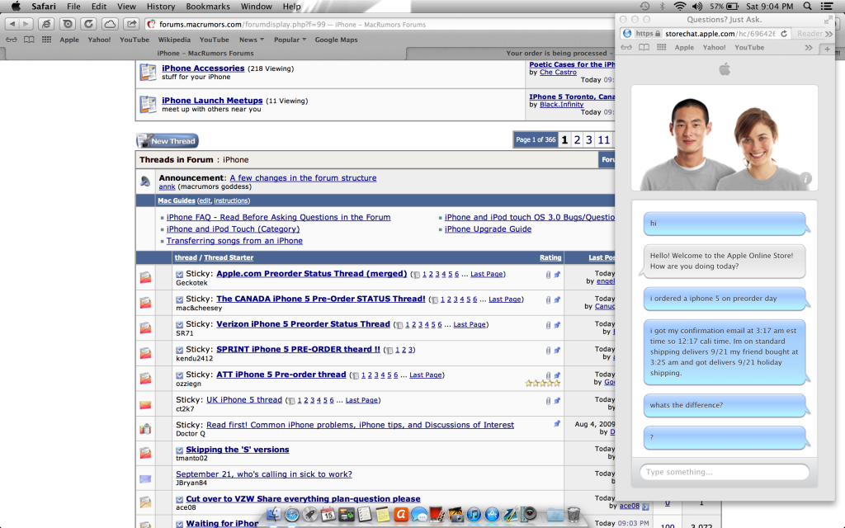
Task: Open the Share button in Safari toolbar
Action: click(131, 24)
